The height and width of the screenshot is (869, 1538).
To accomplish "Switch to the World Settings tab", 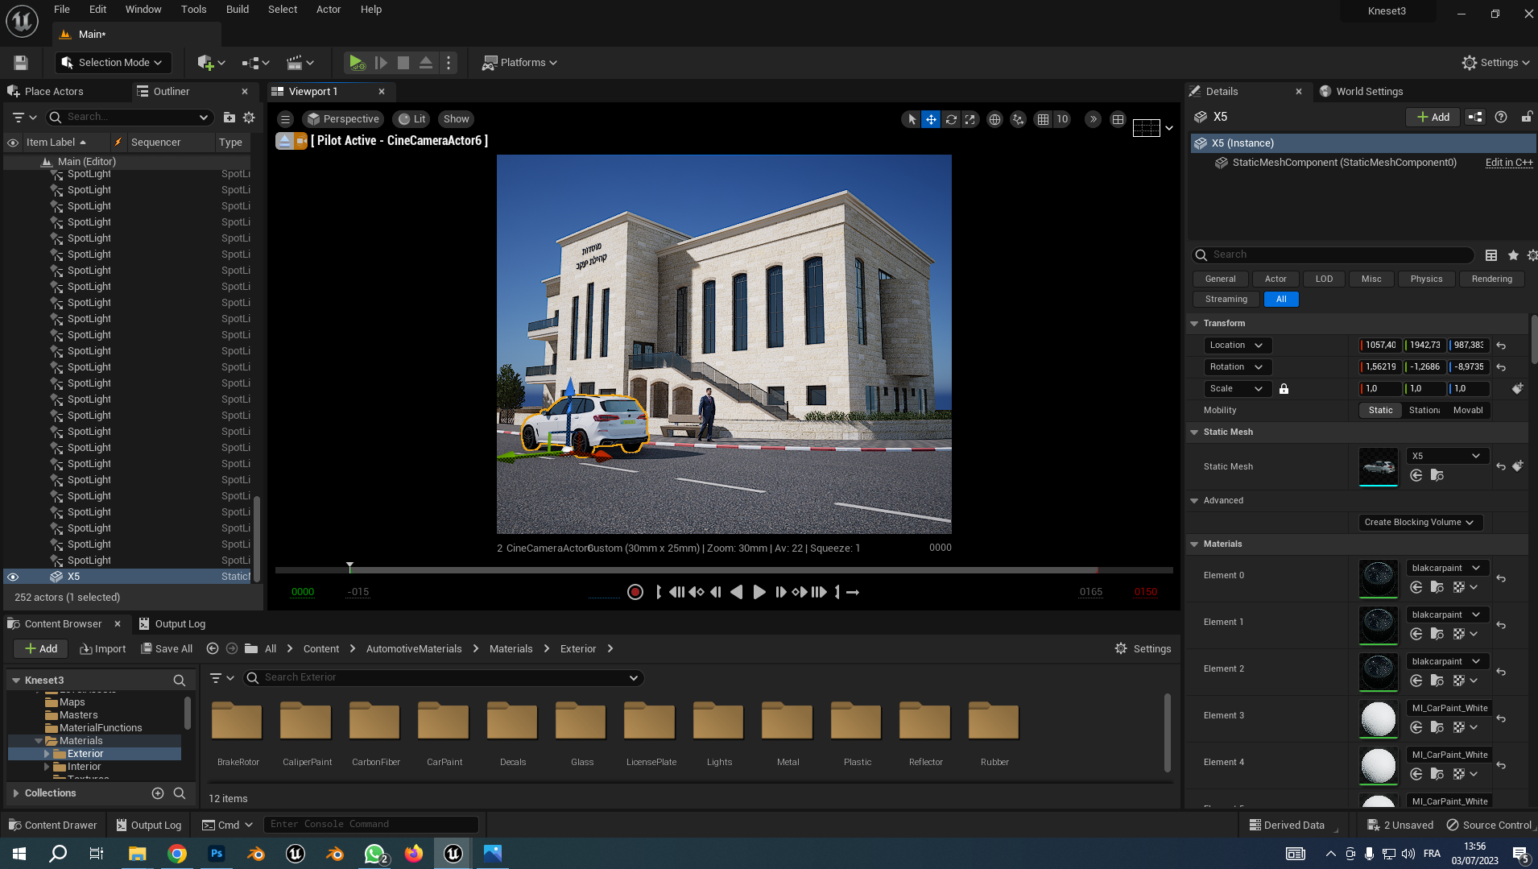I will coord(1369,92).
